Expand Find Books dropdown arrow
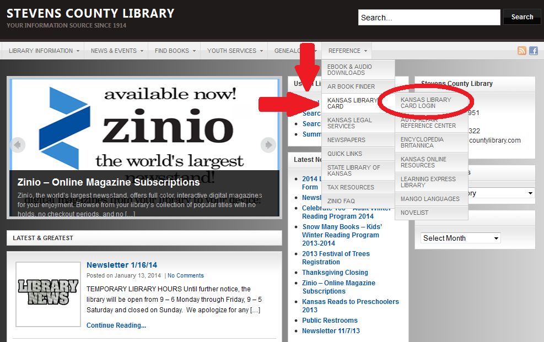This screenshot has width=544, height=342. coord(194,51)
